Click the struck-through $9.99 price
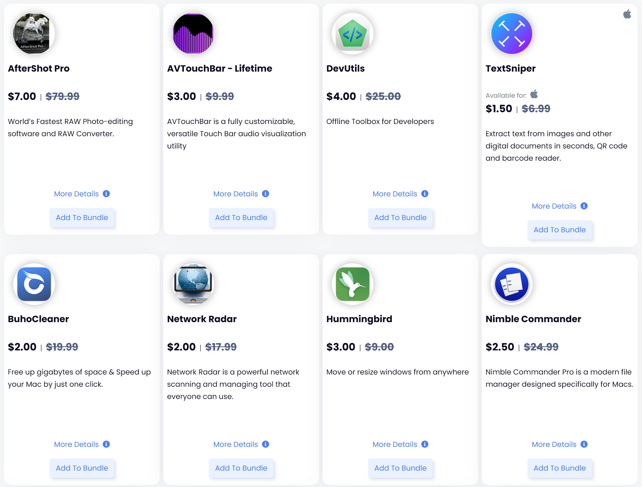Viewport: 642px width, 487px height. pyautogui.click(x=220, y=96)
